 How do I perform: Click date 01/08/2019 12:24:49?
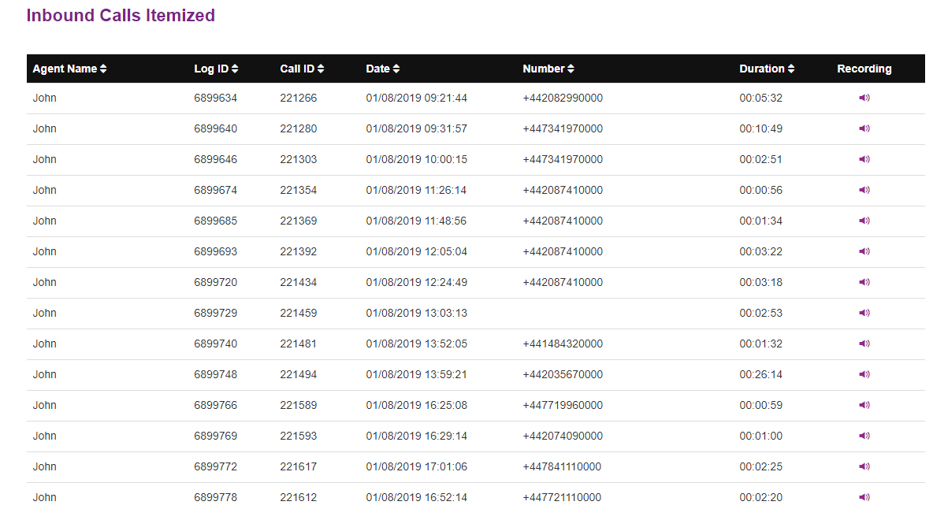pos(417,283)
